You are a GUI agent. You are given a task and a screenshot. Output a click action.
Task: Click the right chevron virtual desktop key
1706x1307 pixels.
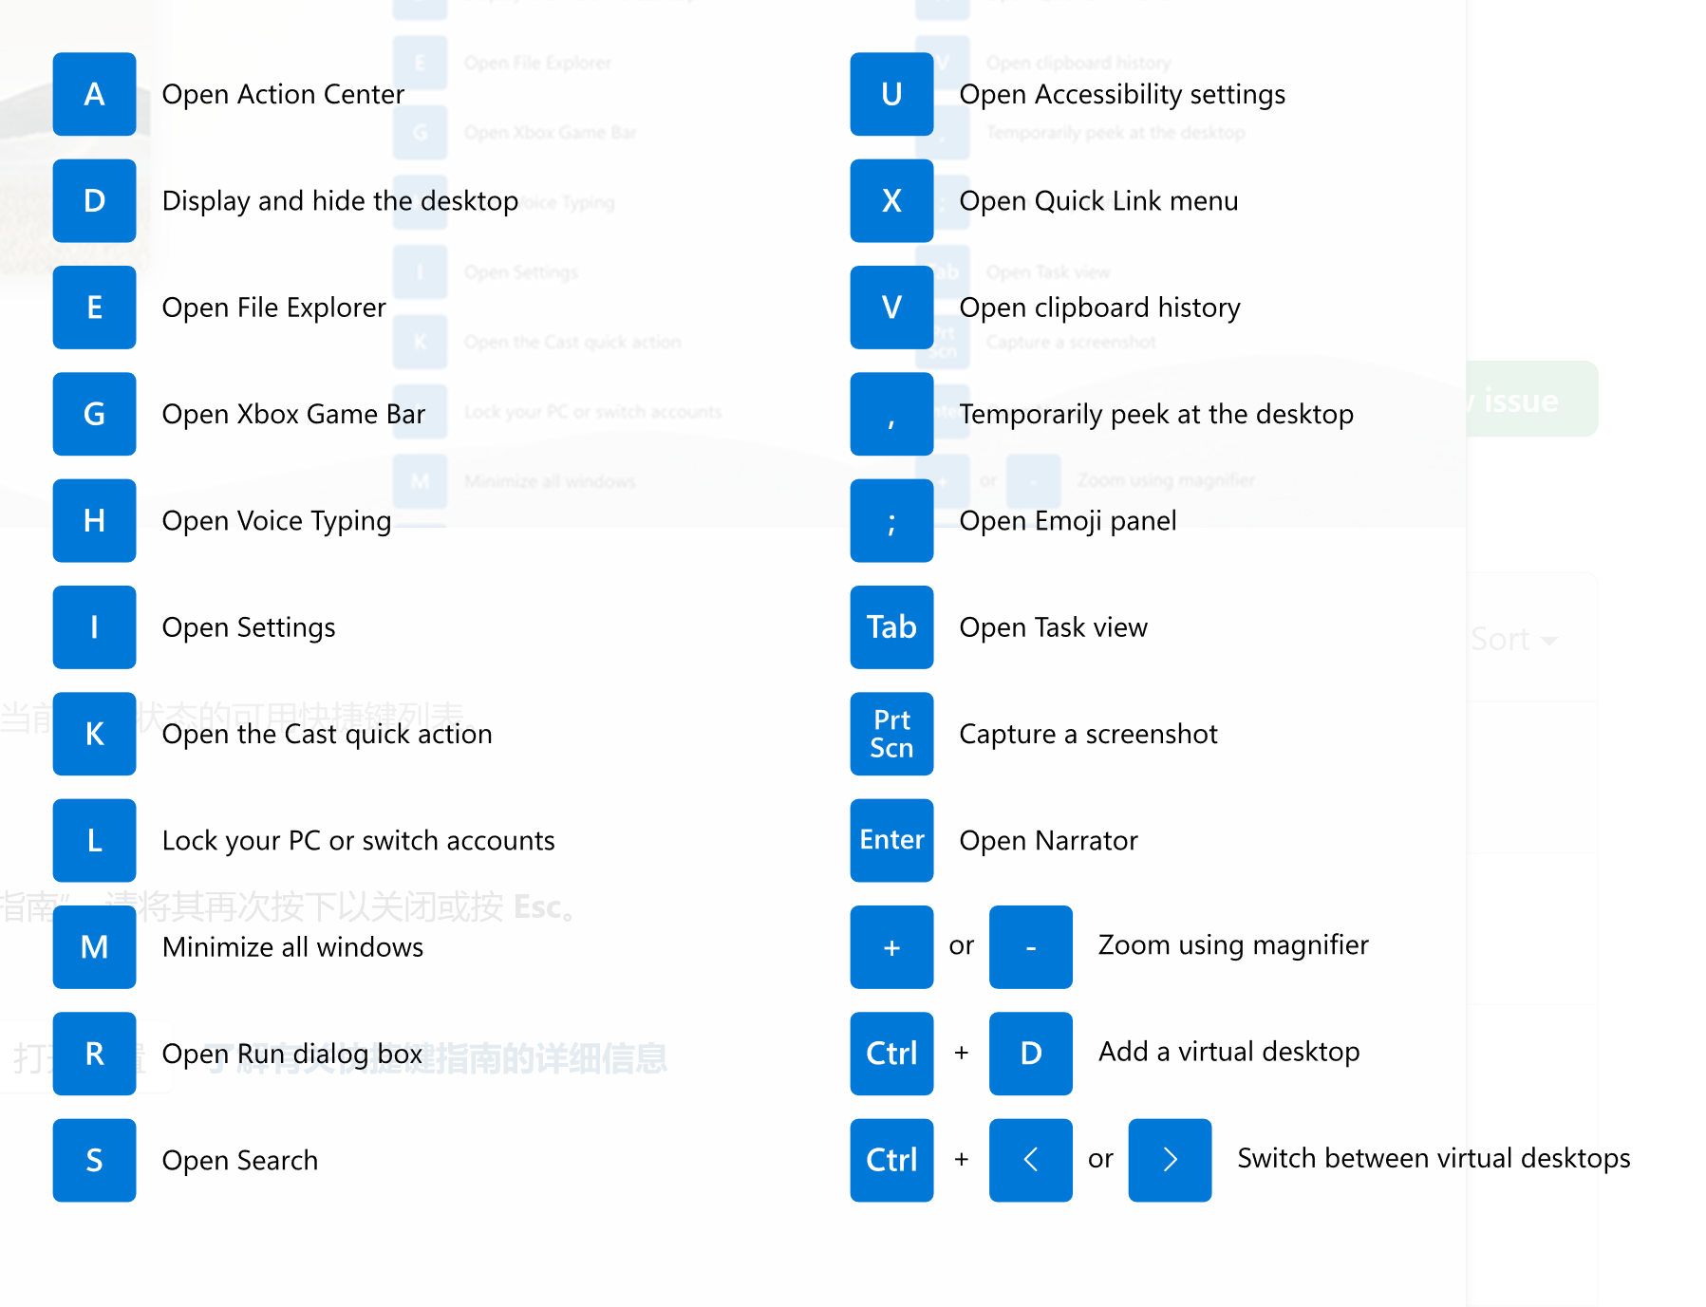(x=1169, y=1160)
